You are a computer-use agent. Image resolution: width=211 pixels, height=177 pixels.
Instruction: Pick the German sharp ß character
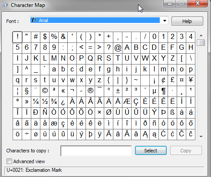[172, 113]
